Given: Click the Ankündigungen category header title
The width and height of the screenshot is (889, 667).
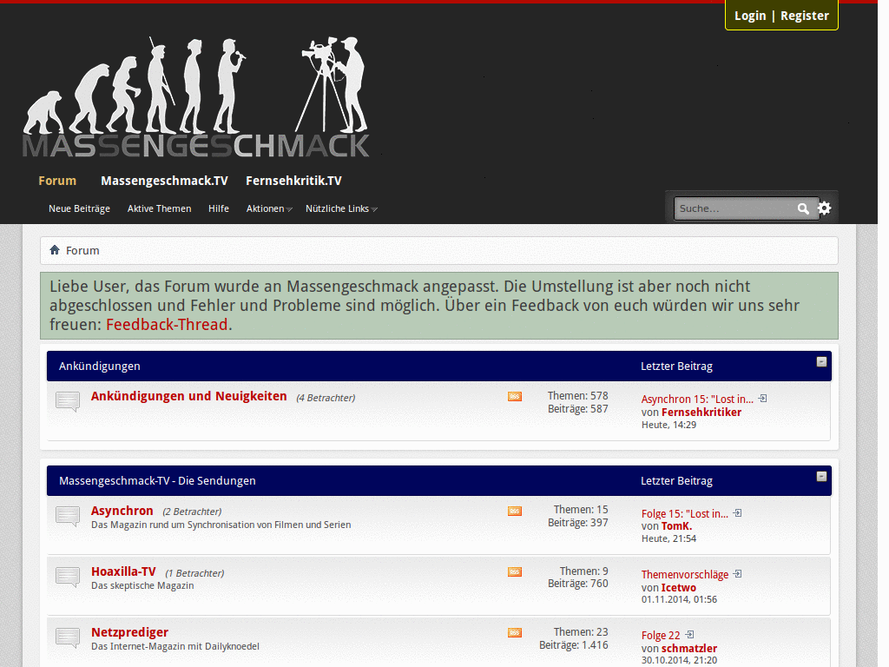Looking at the screenshot, I should point(100,367).
